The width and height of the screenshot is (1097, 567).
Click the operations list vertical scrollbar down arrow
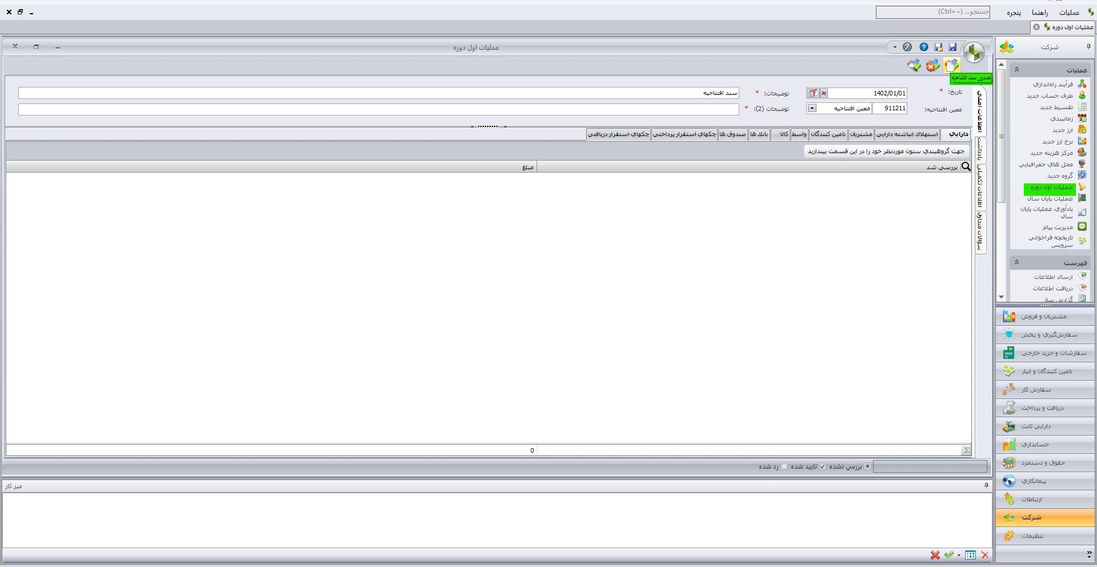pos(1001,297)
